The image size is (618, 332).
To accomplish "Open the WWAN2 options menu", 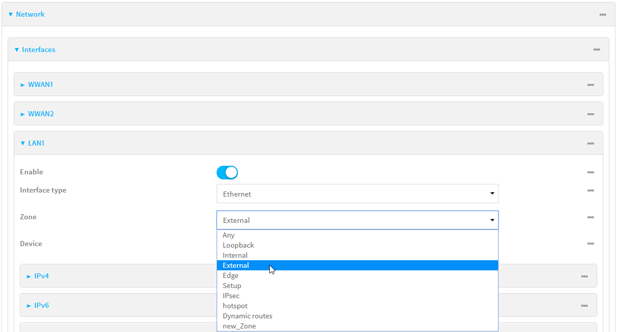I will click(x=591, y=114).
